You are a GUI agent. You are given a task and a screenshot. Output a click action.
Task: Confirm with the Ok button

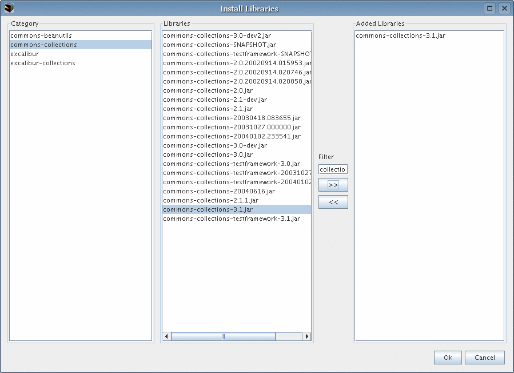point(448,358)
